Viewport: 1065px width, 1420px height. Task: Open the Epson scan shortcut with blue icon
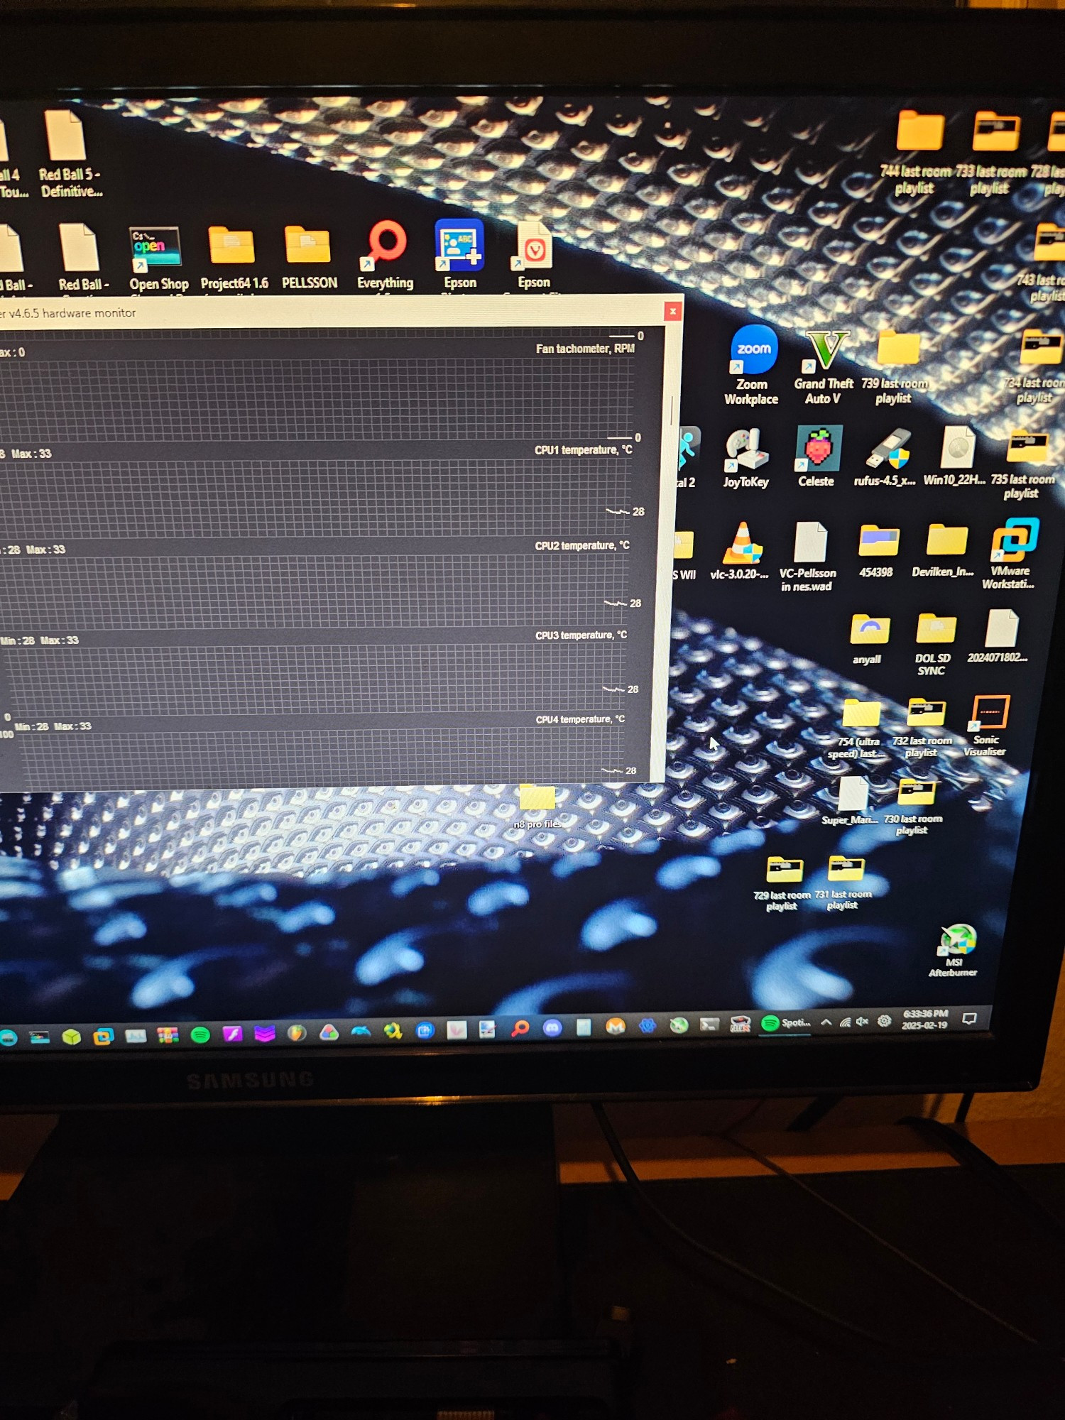459,255
